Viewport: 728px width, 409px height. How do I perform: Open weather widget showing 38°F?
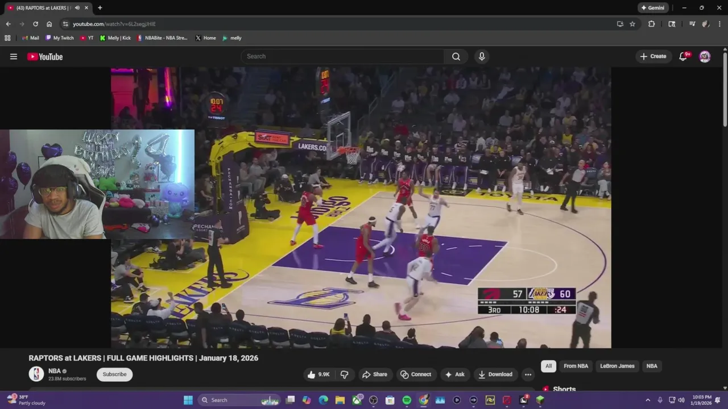pyautogui.click(x=26, y=400)
